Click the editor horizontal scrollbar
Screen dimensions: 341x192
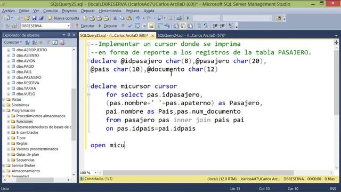(x=198, y=173)
